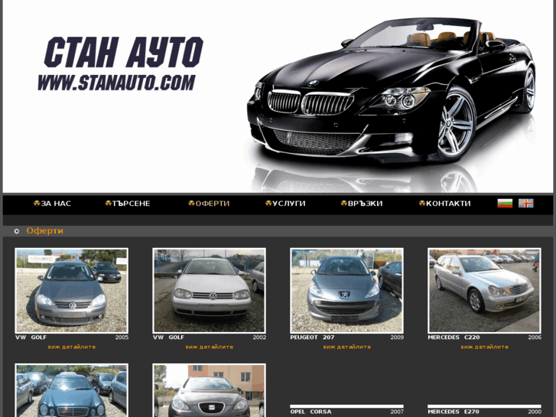556x417 pixels.
Task: Open the ЗА НАС menu item
Action: click(52, 204)
